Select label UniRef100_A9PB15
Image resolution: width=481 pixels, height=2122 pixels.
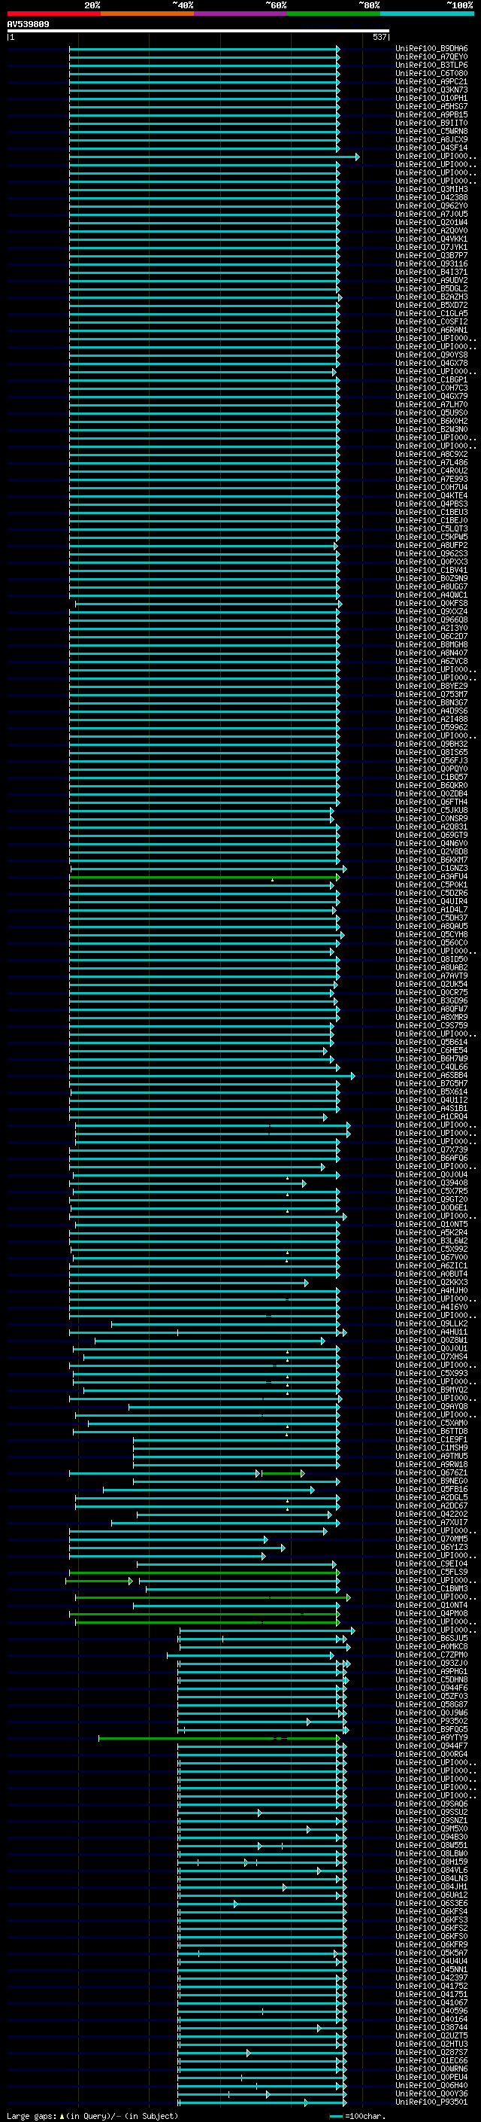pyautogui.click(x=431, y=114)
